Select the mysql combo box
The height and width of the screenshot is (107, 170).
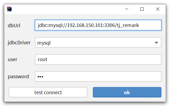point(98,42)
